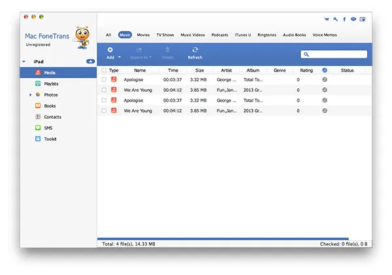The width and height of the screenshot is (392, 275).
Task: Click the iPad eject button
Action: click(x=91, y=61)
